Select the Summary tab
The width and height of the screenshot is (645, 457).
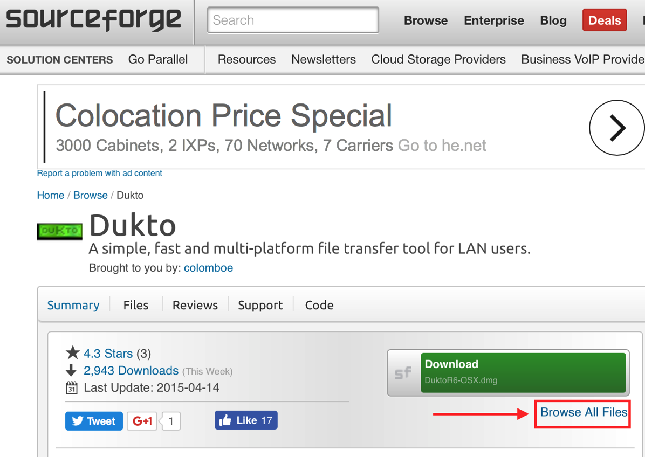coord(73,306)
